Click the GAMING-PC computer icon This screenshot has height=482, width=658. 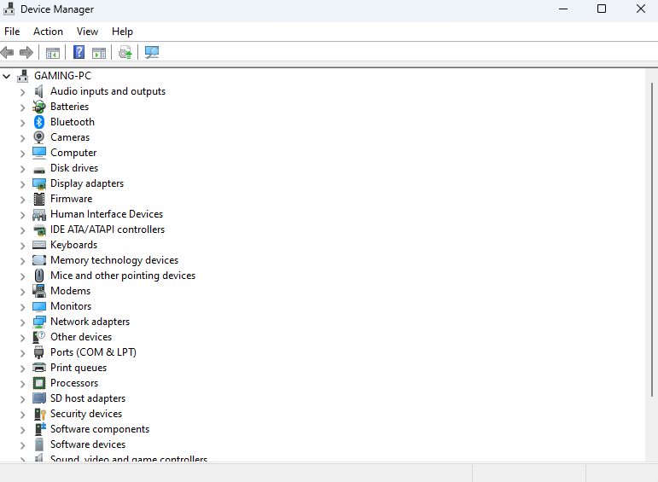(x=23, y=76)
